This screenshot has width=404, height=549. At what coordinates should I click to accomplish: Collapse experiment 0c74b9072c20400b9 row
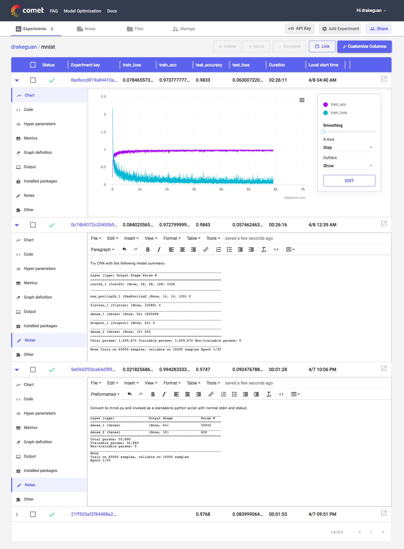pos(17,225)
